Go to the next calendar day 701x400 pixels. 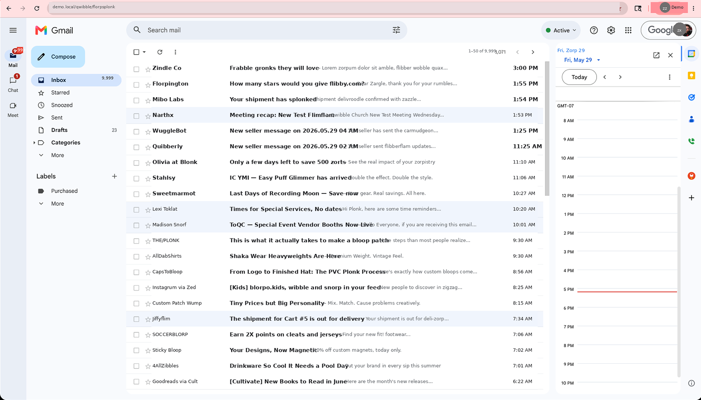point(620,77)
